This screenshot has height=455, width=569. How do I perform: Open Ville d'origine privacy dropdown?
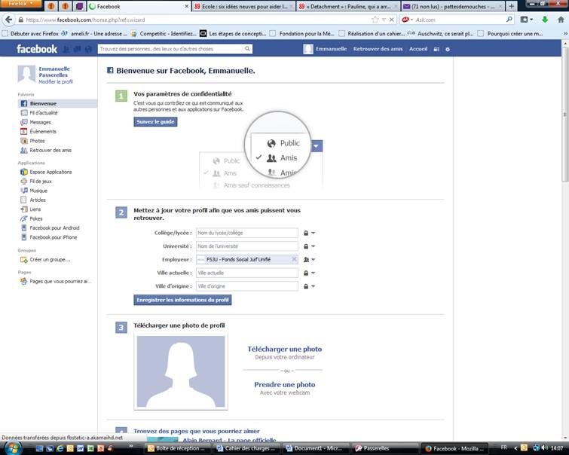point(309,286)
